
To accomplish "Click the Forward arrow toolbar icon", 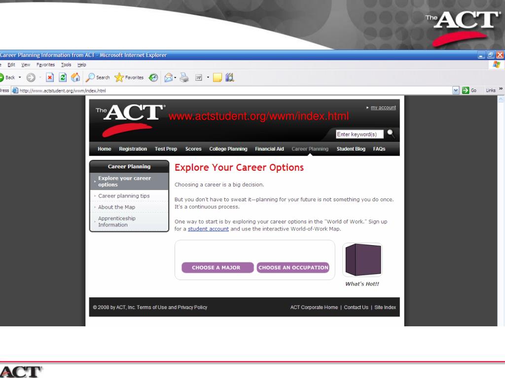I will (x=31, y=77).
